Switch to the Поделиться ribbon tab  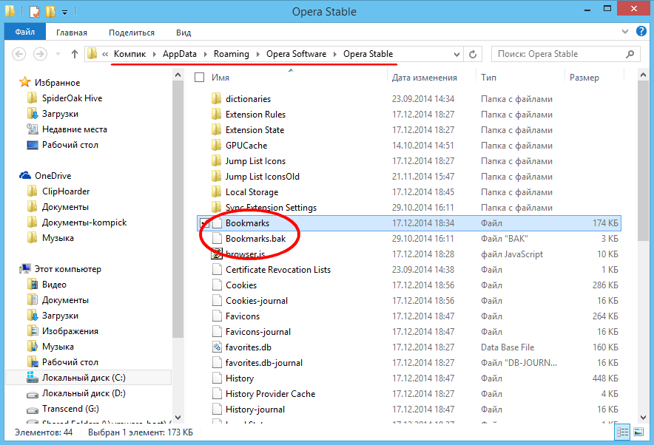point(132,33)
